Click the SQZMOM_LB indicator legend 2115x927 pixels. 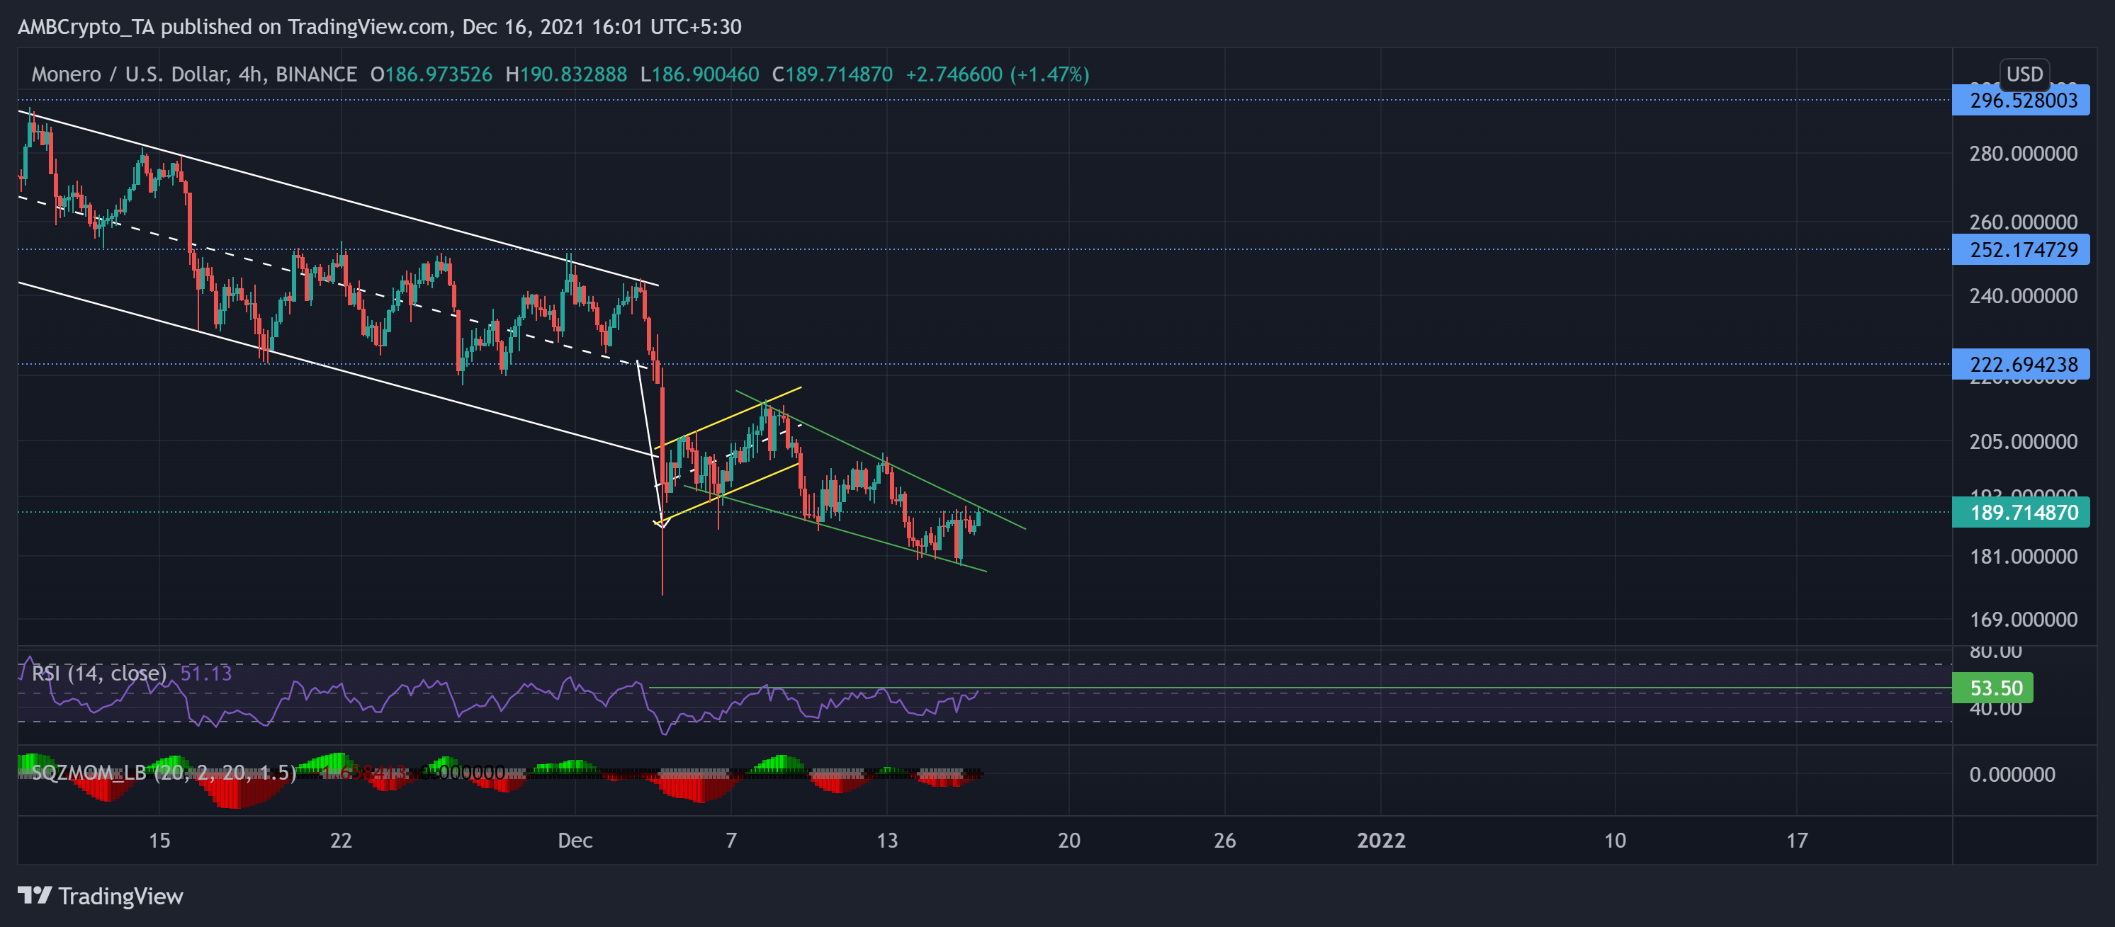[x=164, y=772]
